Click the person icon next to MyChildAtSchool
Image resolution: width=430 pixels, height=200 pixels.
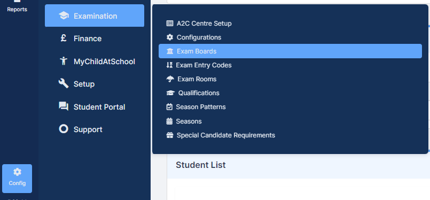click(64, 61)
